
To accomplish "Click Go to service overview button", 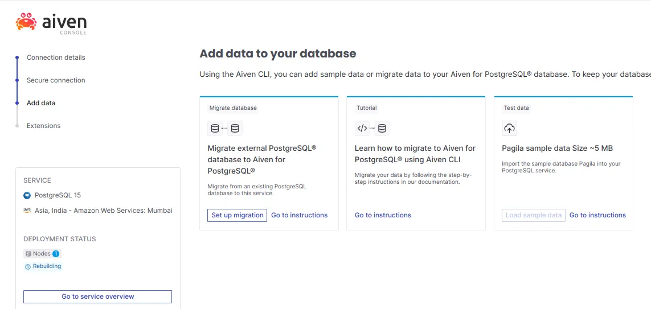I will 97,296.
